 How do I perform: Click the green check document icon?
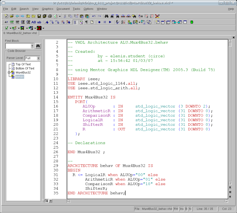point(7,28)
